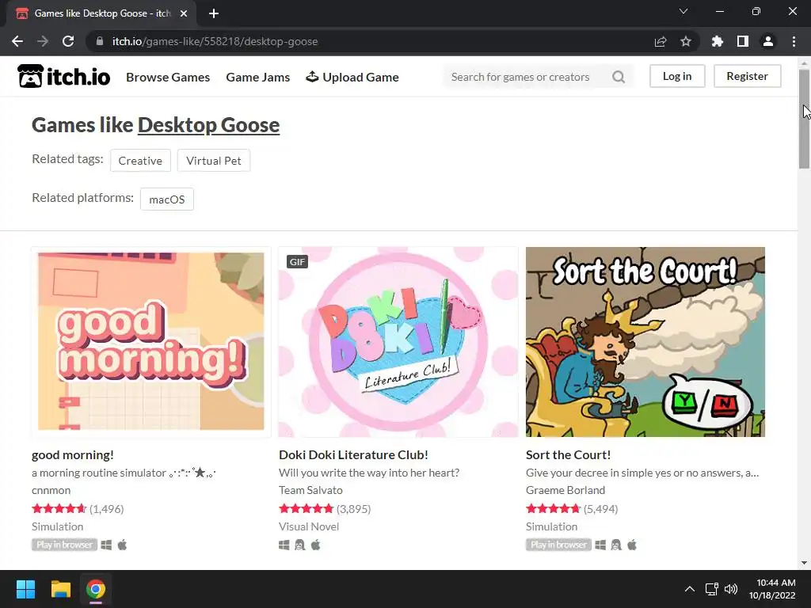Open a new tab with plus icon
Viewport: 811px width, 608px height.
click(214, 13)
